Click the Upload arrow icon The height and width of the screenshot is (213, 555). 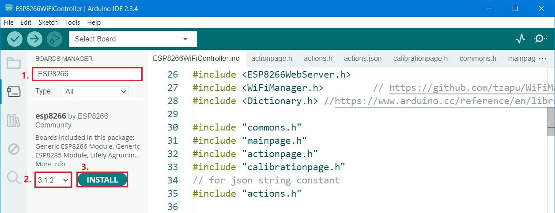click(x=34, y=39)
